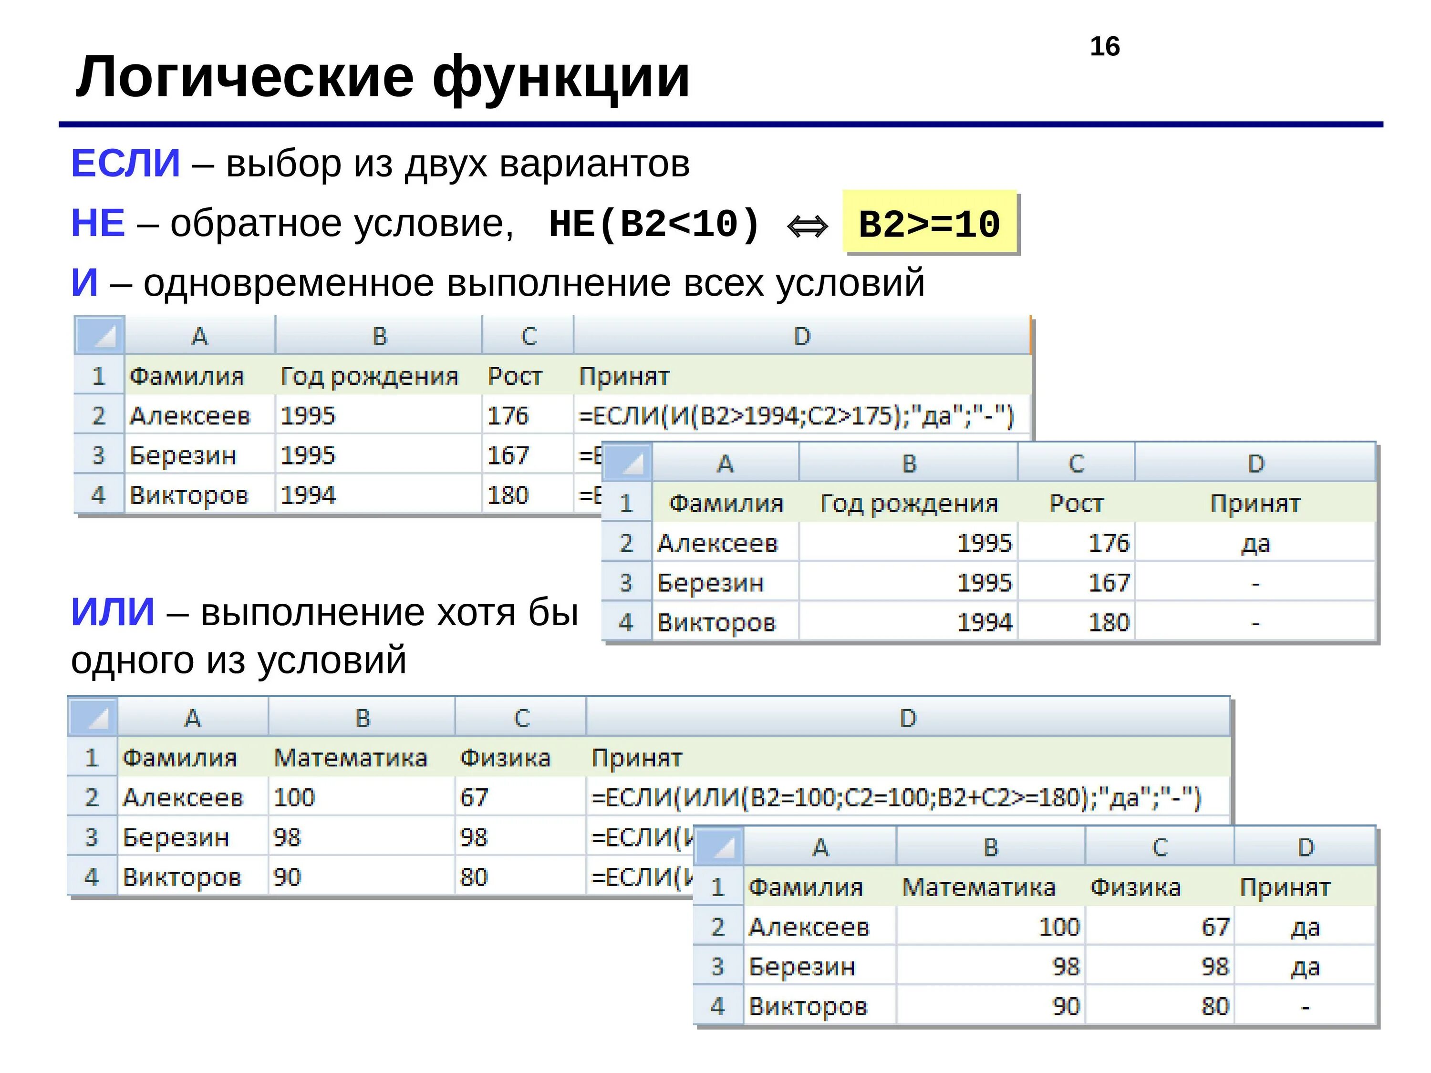Click select-all corner of second results table
This screenshot has width=1431, height=1073.
pyautogui.click(x=626, y=463)
